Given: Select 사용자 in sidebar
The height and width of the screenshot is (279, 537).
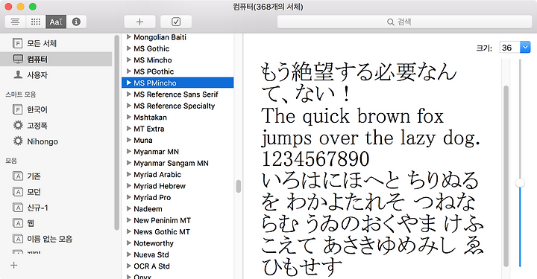Looking at the screenshot, I should click(56, 75).
